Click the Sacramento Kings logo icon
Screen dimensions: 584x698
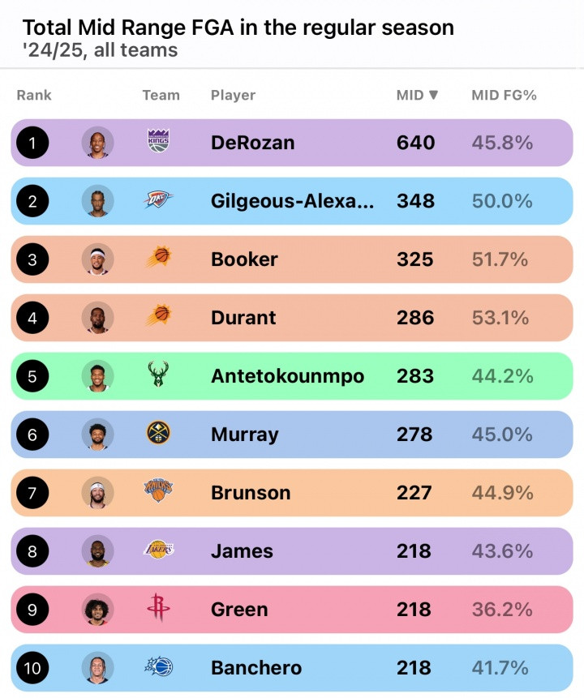pos(158,141)
